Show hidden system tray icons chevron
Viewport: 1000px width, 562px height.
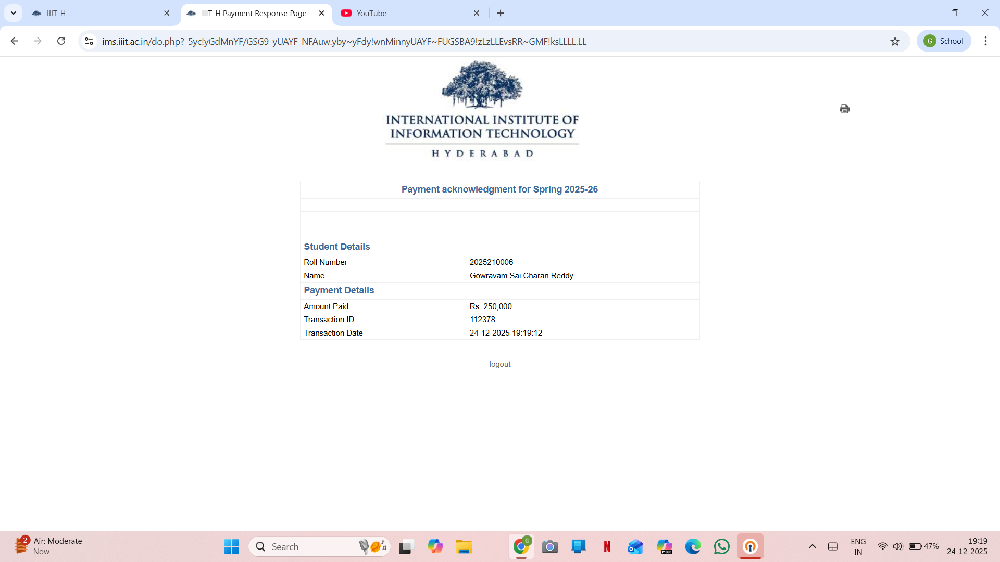tap(812, 546)
